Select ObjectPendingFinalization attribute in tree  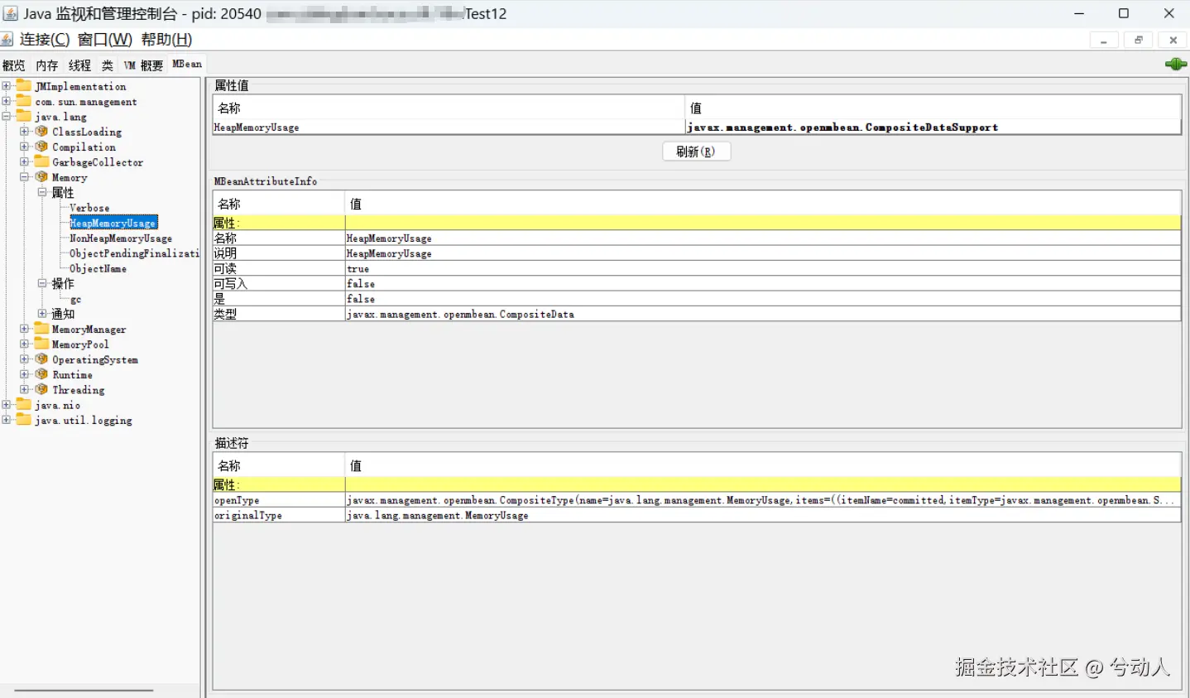[134, 253]
